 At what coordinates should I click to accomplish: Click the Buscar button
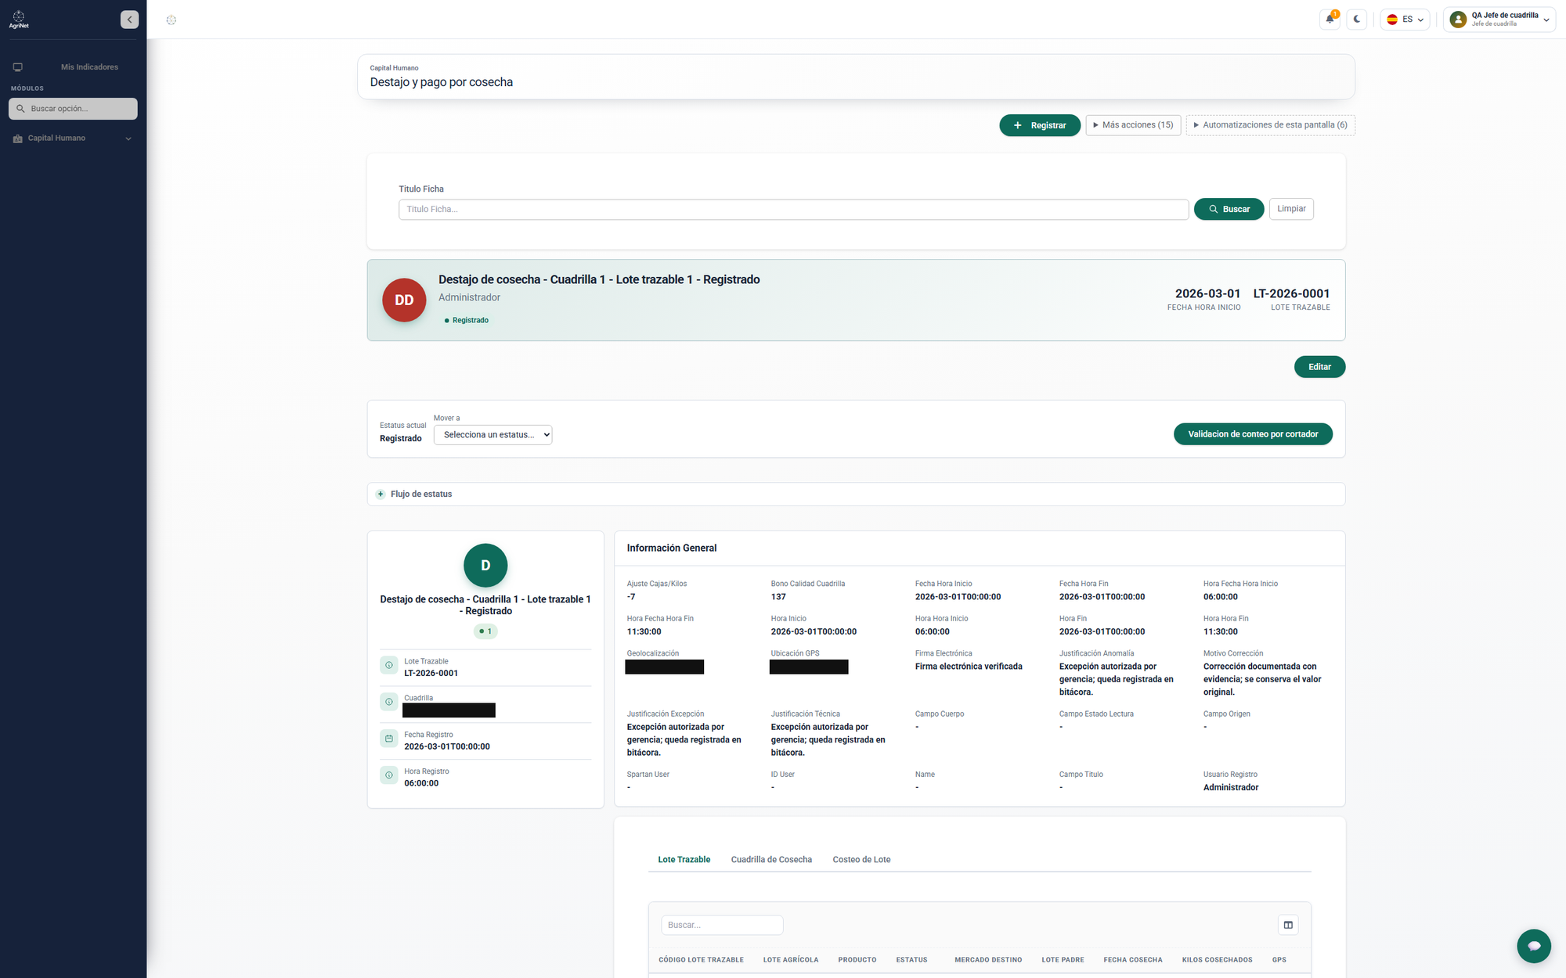coord(1229,210)
